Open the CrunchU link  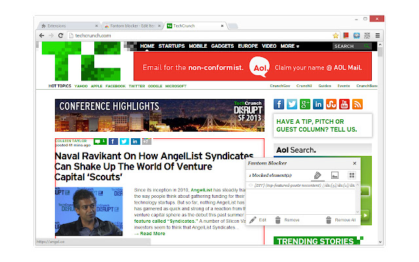[x=304, y=86]
